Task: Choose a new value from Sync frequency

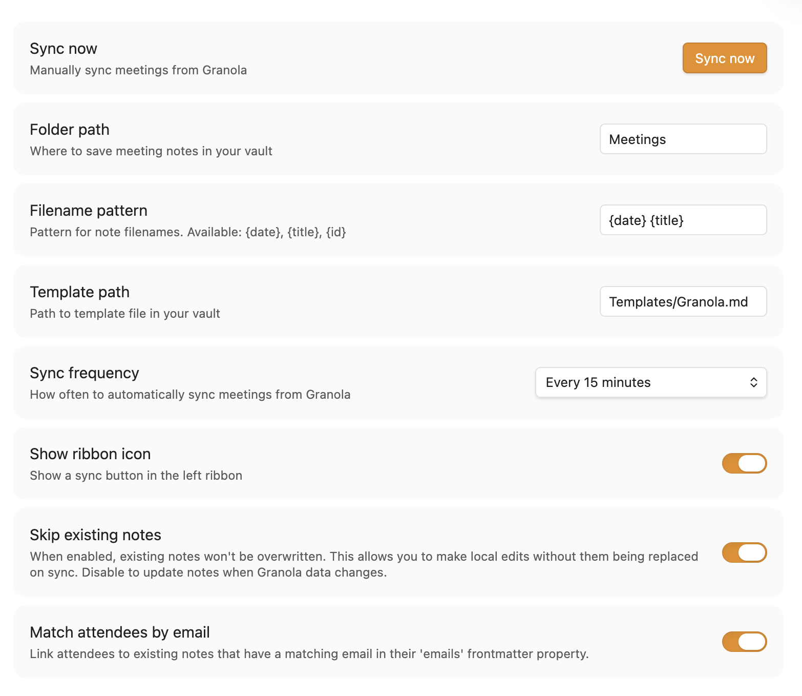Action: (650, 382)
